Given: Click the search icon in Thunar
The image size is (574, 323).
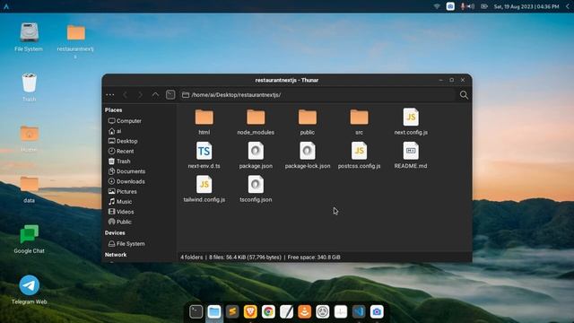Looking at the screenshot, I should coord(464,95).
